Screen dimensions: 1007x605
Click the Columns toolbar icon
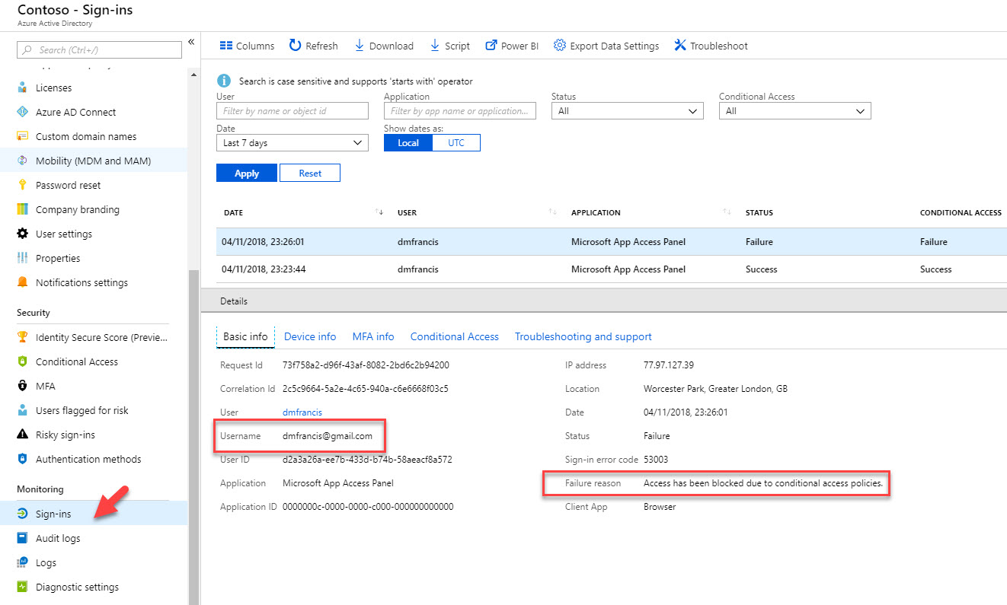225,46
